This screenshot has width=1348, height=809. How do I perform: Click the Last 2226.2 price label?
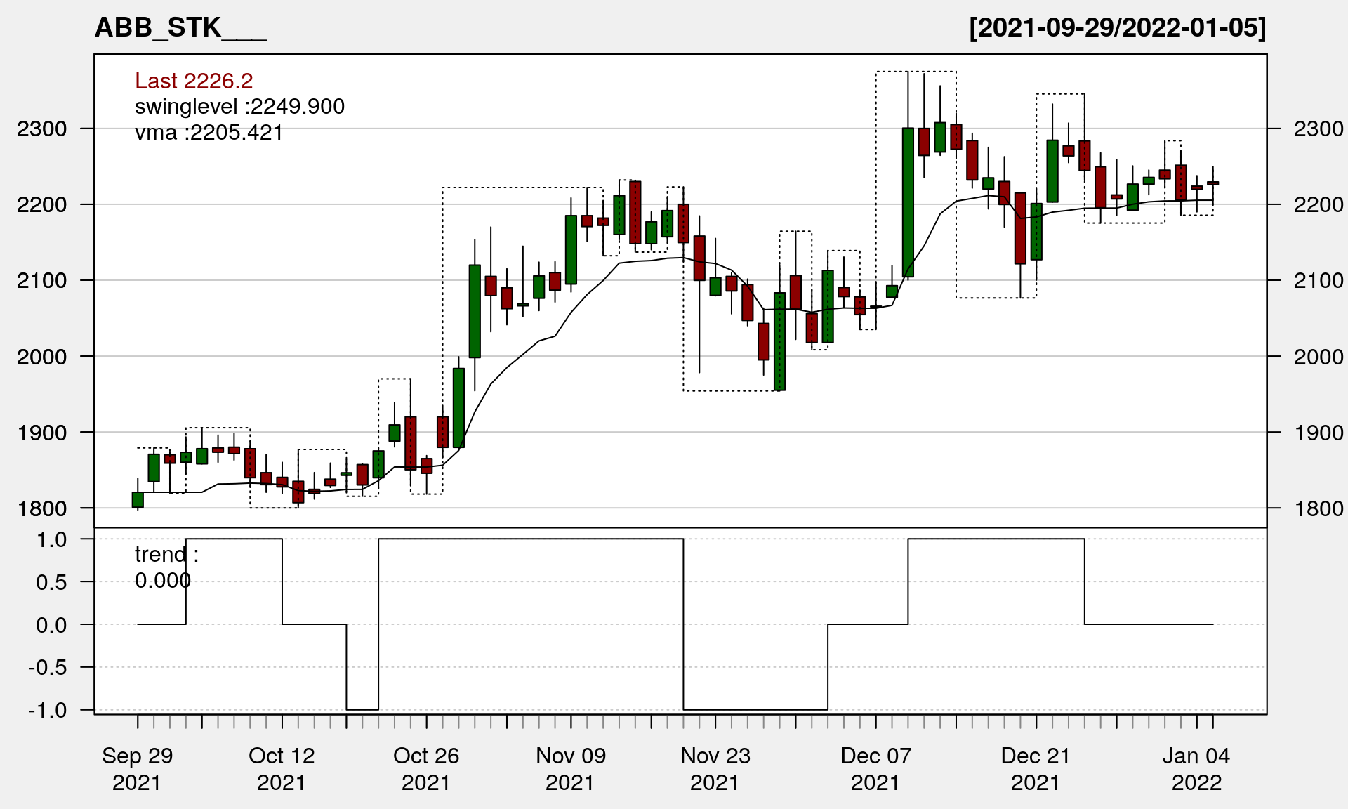(194, 81)
